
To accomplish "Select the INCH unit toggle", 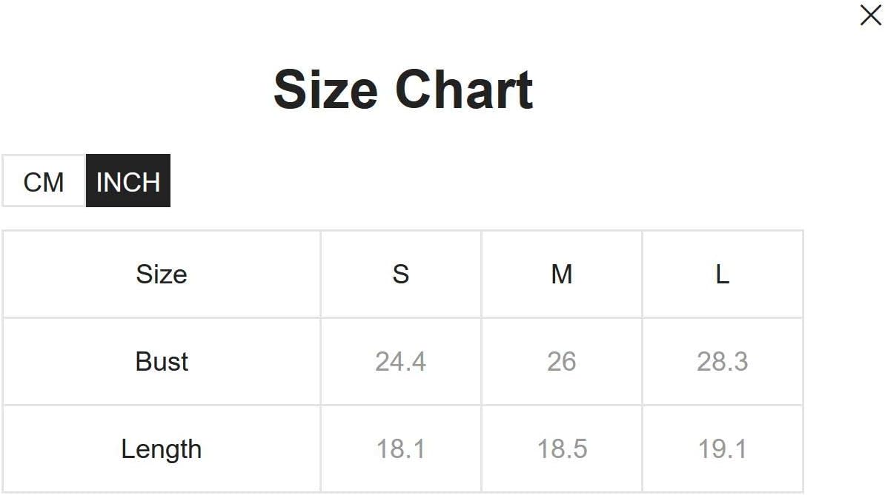I will pyautogui.click(x=128, y=181).
